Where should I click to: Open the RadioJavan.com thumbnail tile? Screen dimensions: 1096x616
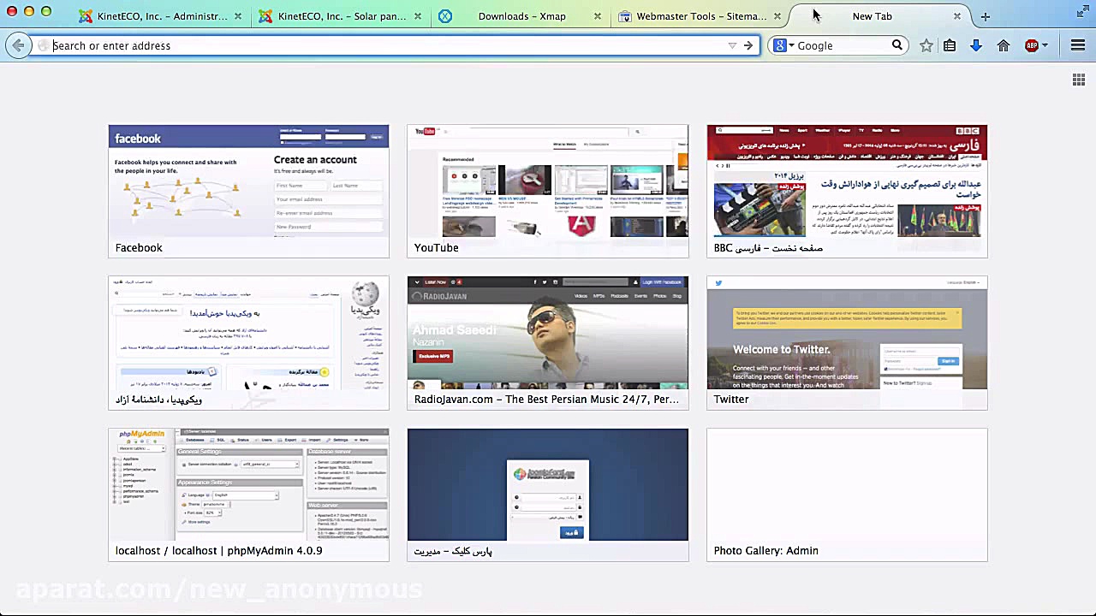pyautogui.click(x=548, y=343)
